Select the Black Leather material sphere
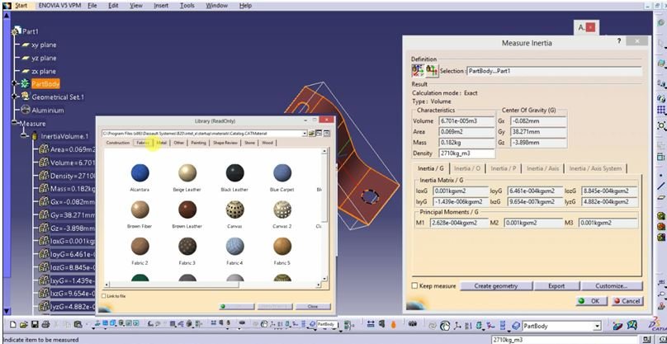Screen dimensions: 667x344 point(234,172)
